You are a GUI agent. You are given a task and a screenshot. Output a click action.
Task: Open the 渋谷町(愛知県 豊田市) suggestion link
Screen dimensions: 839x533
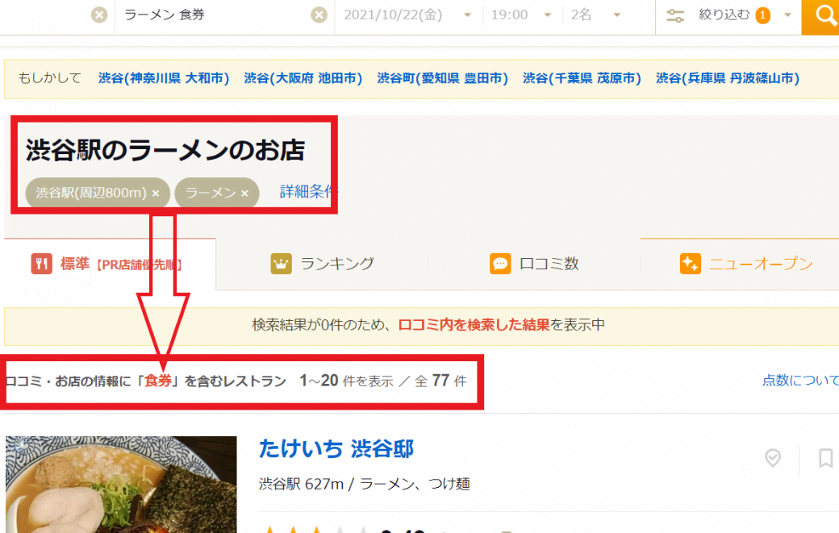[x=443, y=78]
